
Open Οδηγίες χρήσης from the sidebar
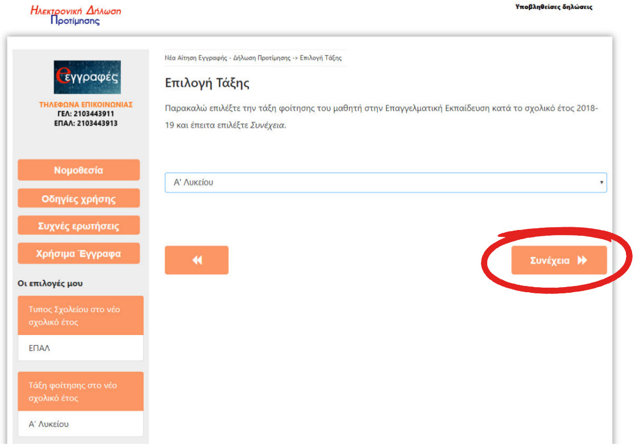tap(79, 199)
